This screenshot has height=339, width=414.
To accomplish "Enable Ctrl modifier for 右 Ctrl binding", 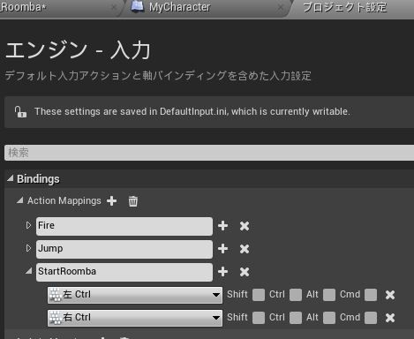I will [x=296, y=318].
